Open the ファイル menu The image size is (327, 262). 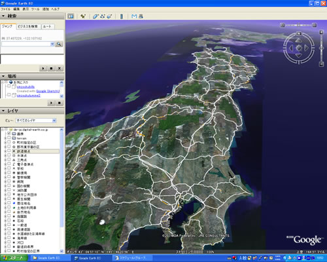pyautogui.click(x=6, y=9)
